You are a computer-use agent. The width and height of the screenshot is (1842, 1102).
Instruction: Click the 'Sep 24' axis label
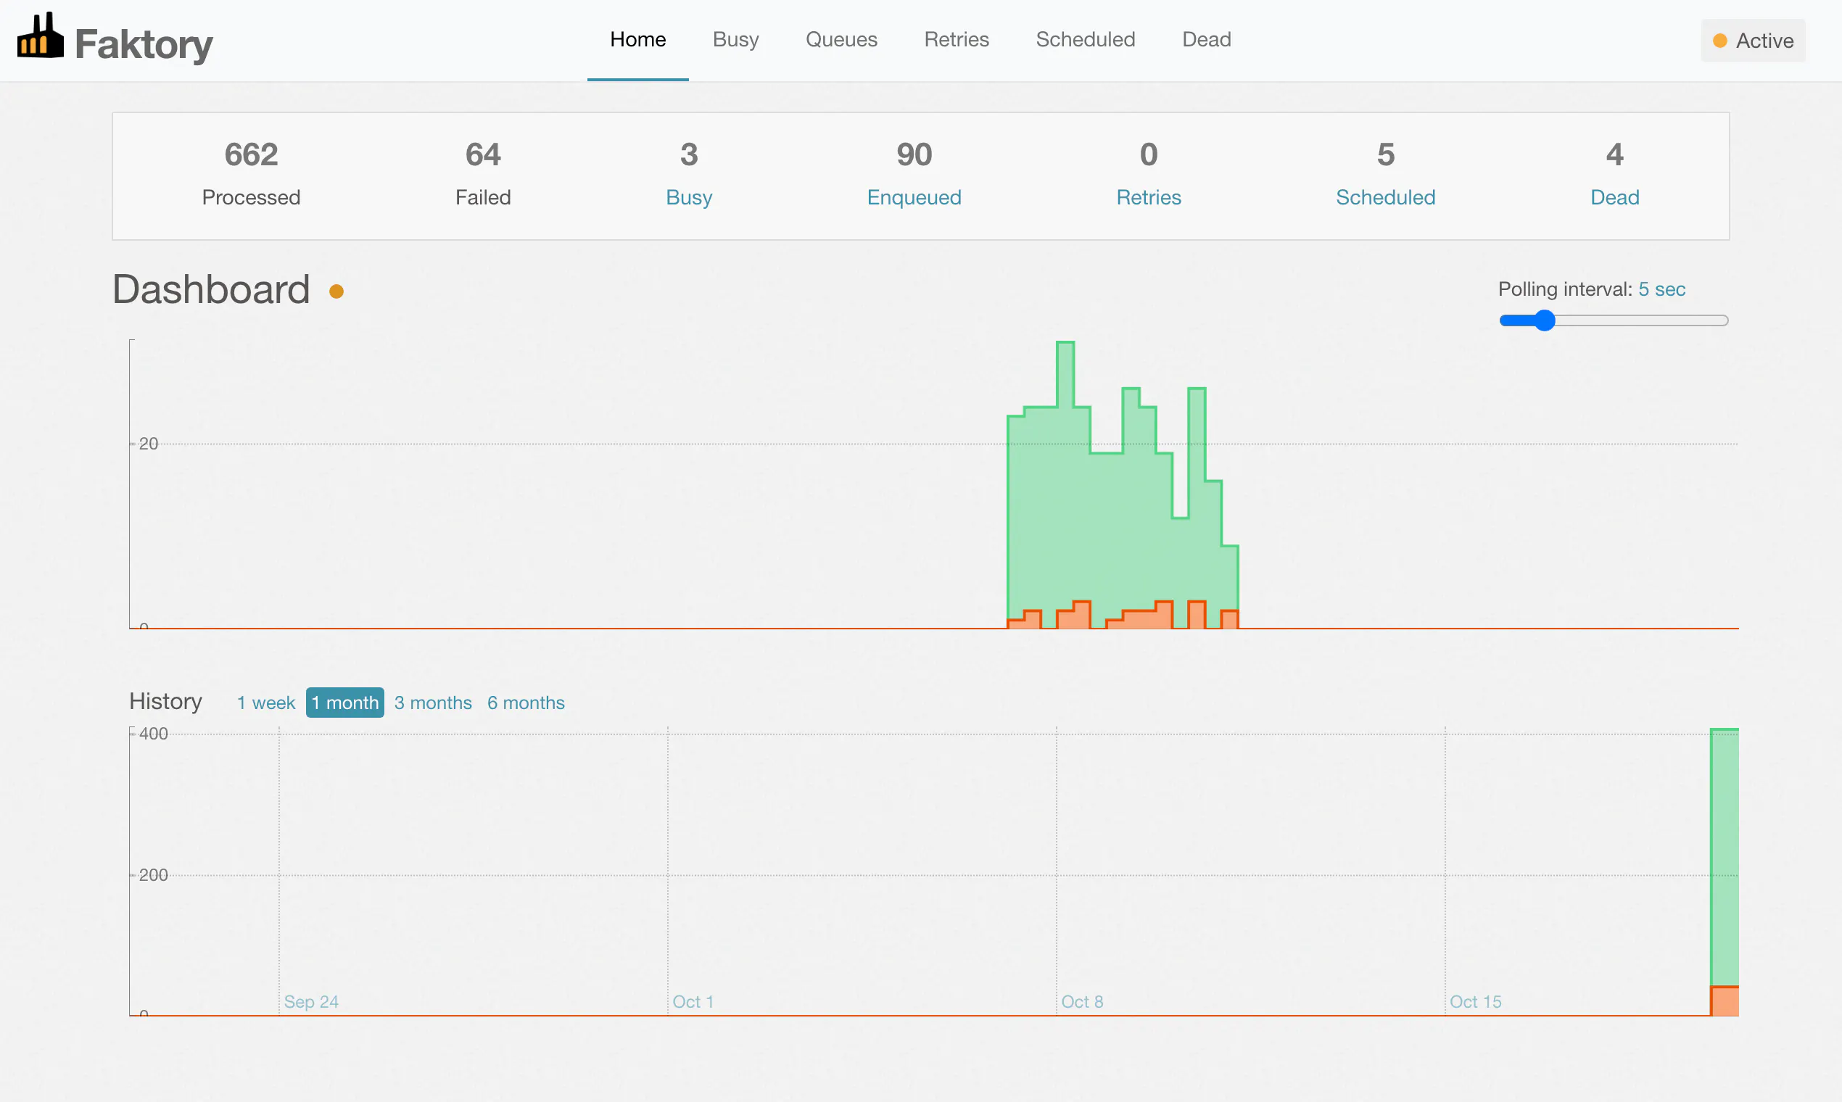coord(311,1002)
